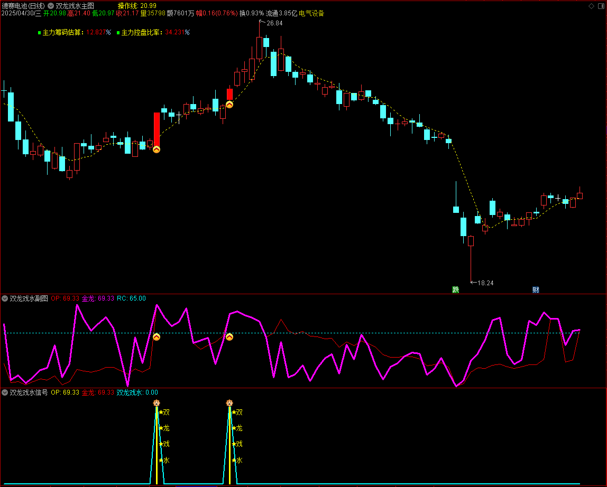
Task: Click 金龙: 69.33 in the 信号 header
Action: (x=98, y=392)
